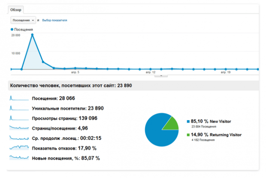Viewport: 266px width, 178px height.
Task: Click the Новые посещения, % sparkline
Action: click(18, 157)
